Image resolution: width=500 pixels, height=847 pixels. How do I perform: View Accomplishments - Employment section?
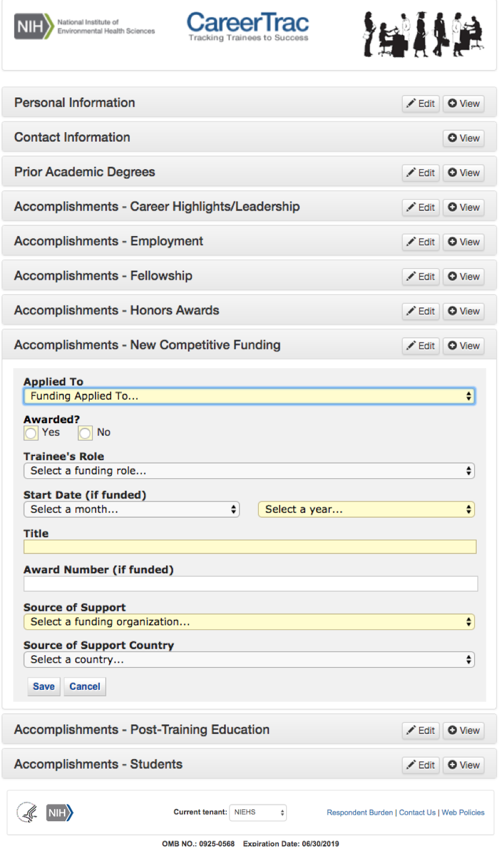tap(464, 242)
